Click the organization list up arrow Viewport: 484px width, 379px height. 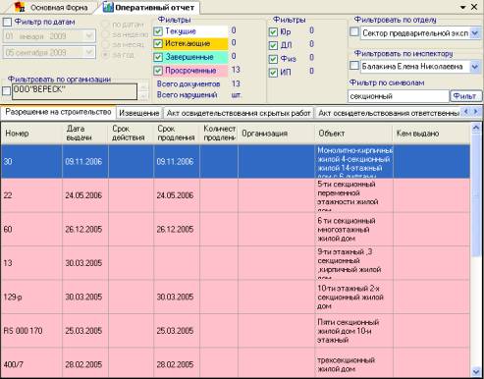143,87
